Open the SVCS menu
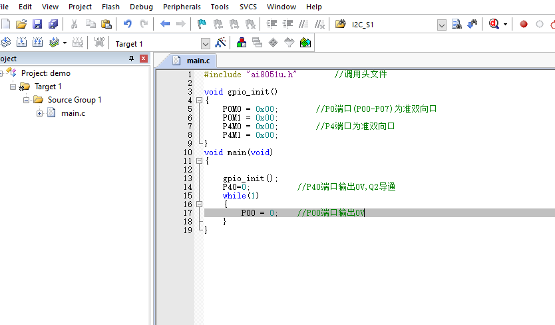Viewport: 555px width, 325px height. coord(248,7)
